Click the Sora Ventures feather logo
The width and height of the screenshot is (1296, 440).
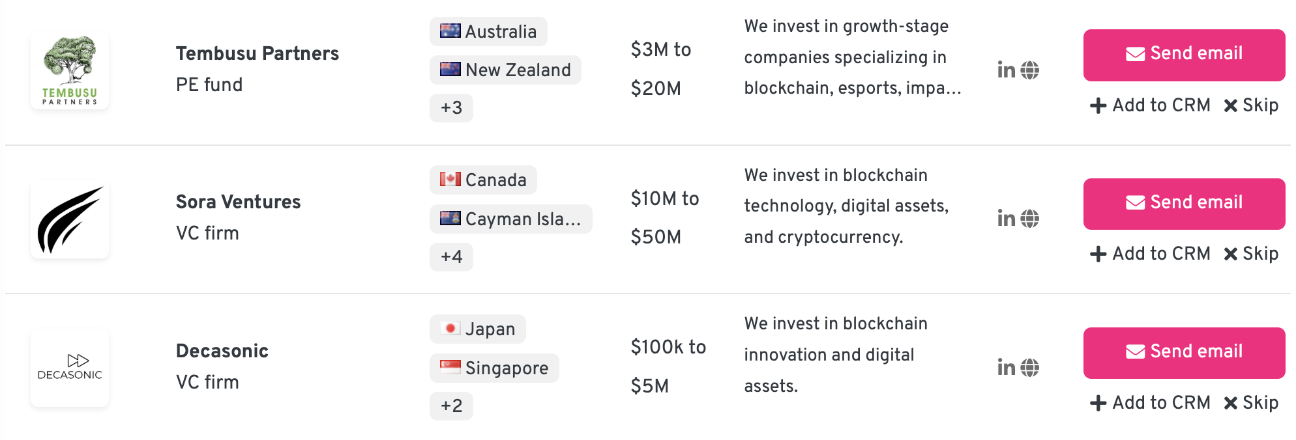click(70, 219)
